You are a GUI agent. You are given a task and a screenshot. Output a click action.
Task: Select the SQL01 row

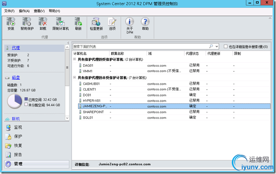click(x=174, y=118)
